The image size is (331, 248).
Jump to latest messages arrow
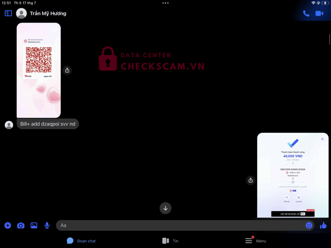[165, 208]
